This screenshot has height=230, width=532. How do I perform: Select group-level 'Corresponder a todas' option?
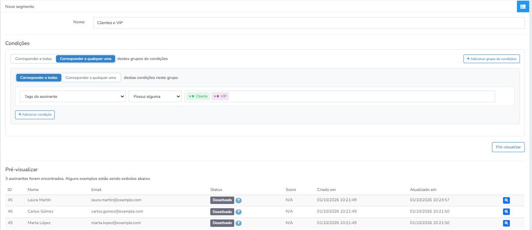[x=39, y=78]
